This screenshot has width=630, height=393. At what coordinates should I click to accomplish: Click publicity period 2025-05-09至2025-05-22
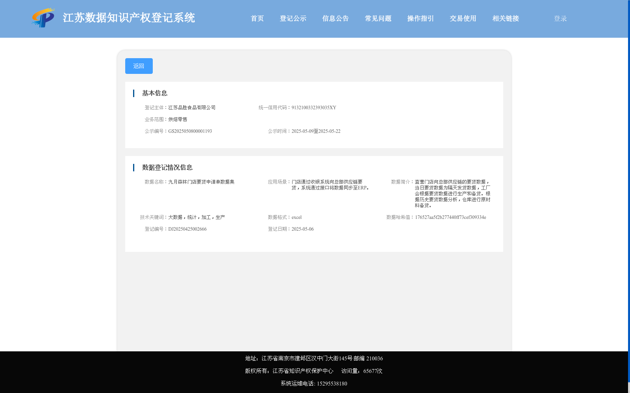tap(316, 131)
